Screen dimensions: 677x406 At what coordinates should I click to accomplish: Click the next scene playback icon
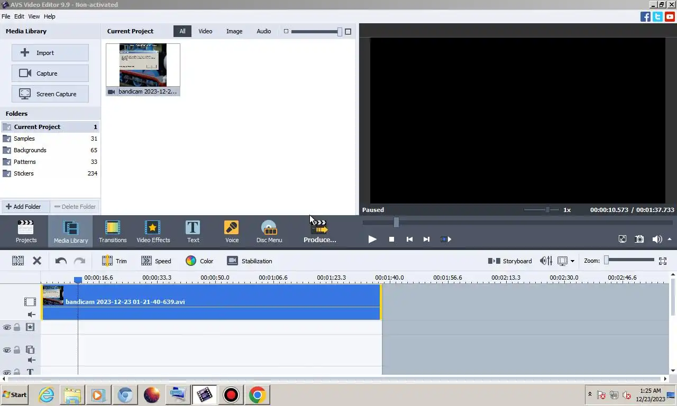446,239
